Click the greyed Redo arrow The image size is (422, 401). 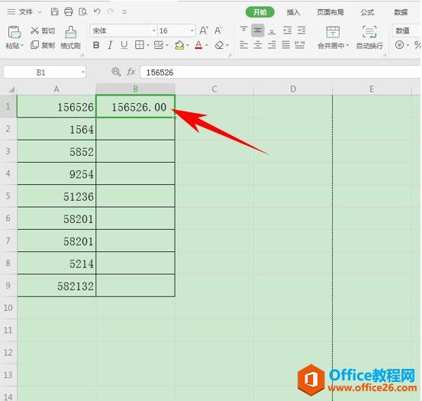[111, 11]
